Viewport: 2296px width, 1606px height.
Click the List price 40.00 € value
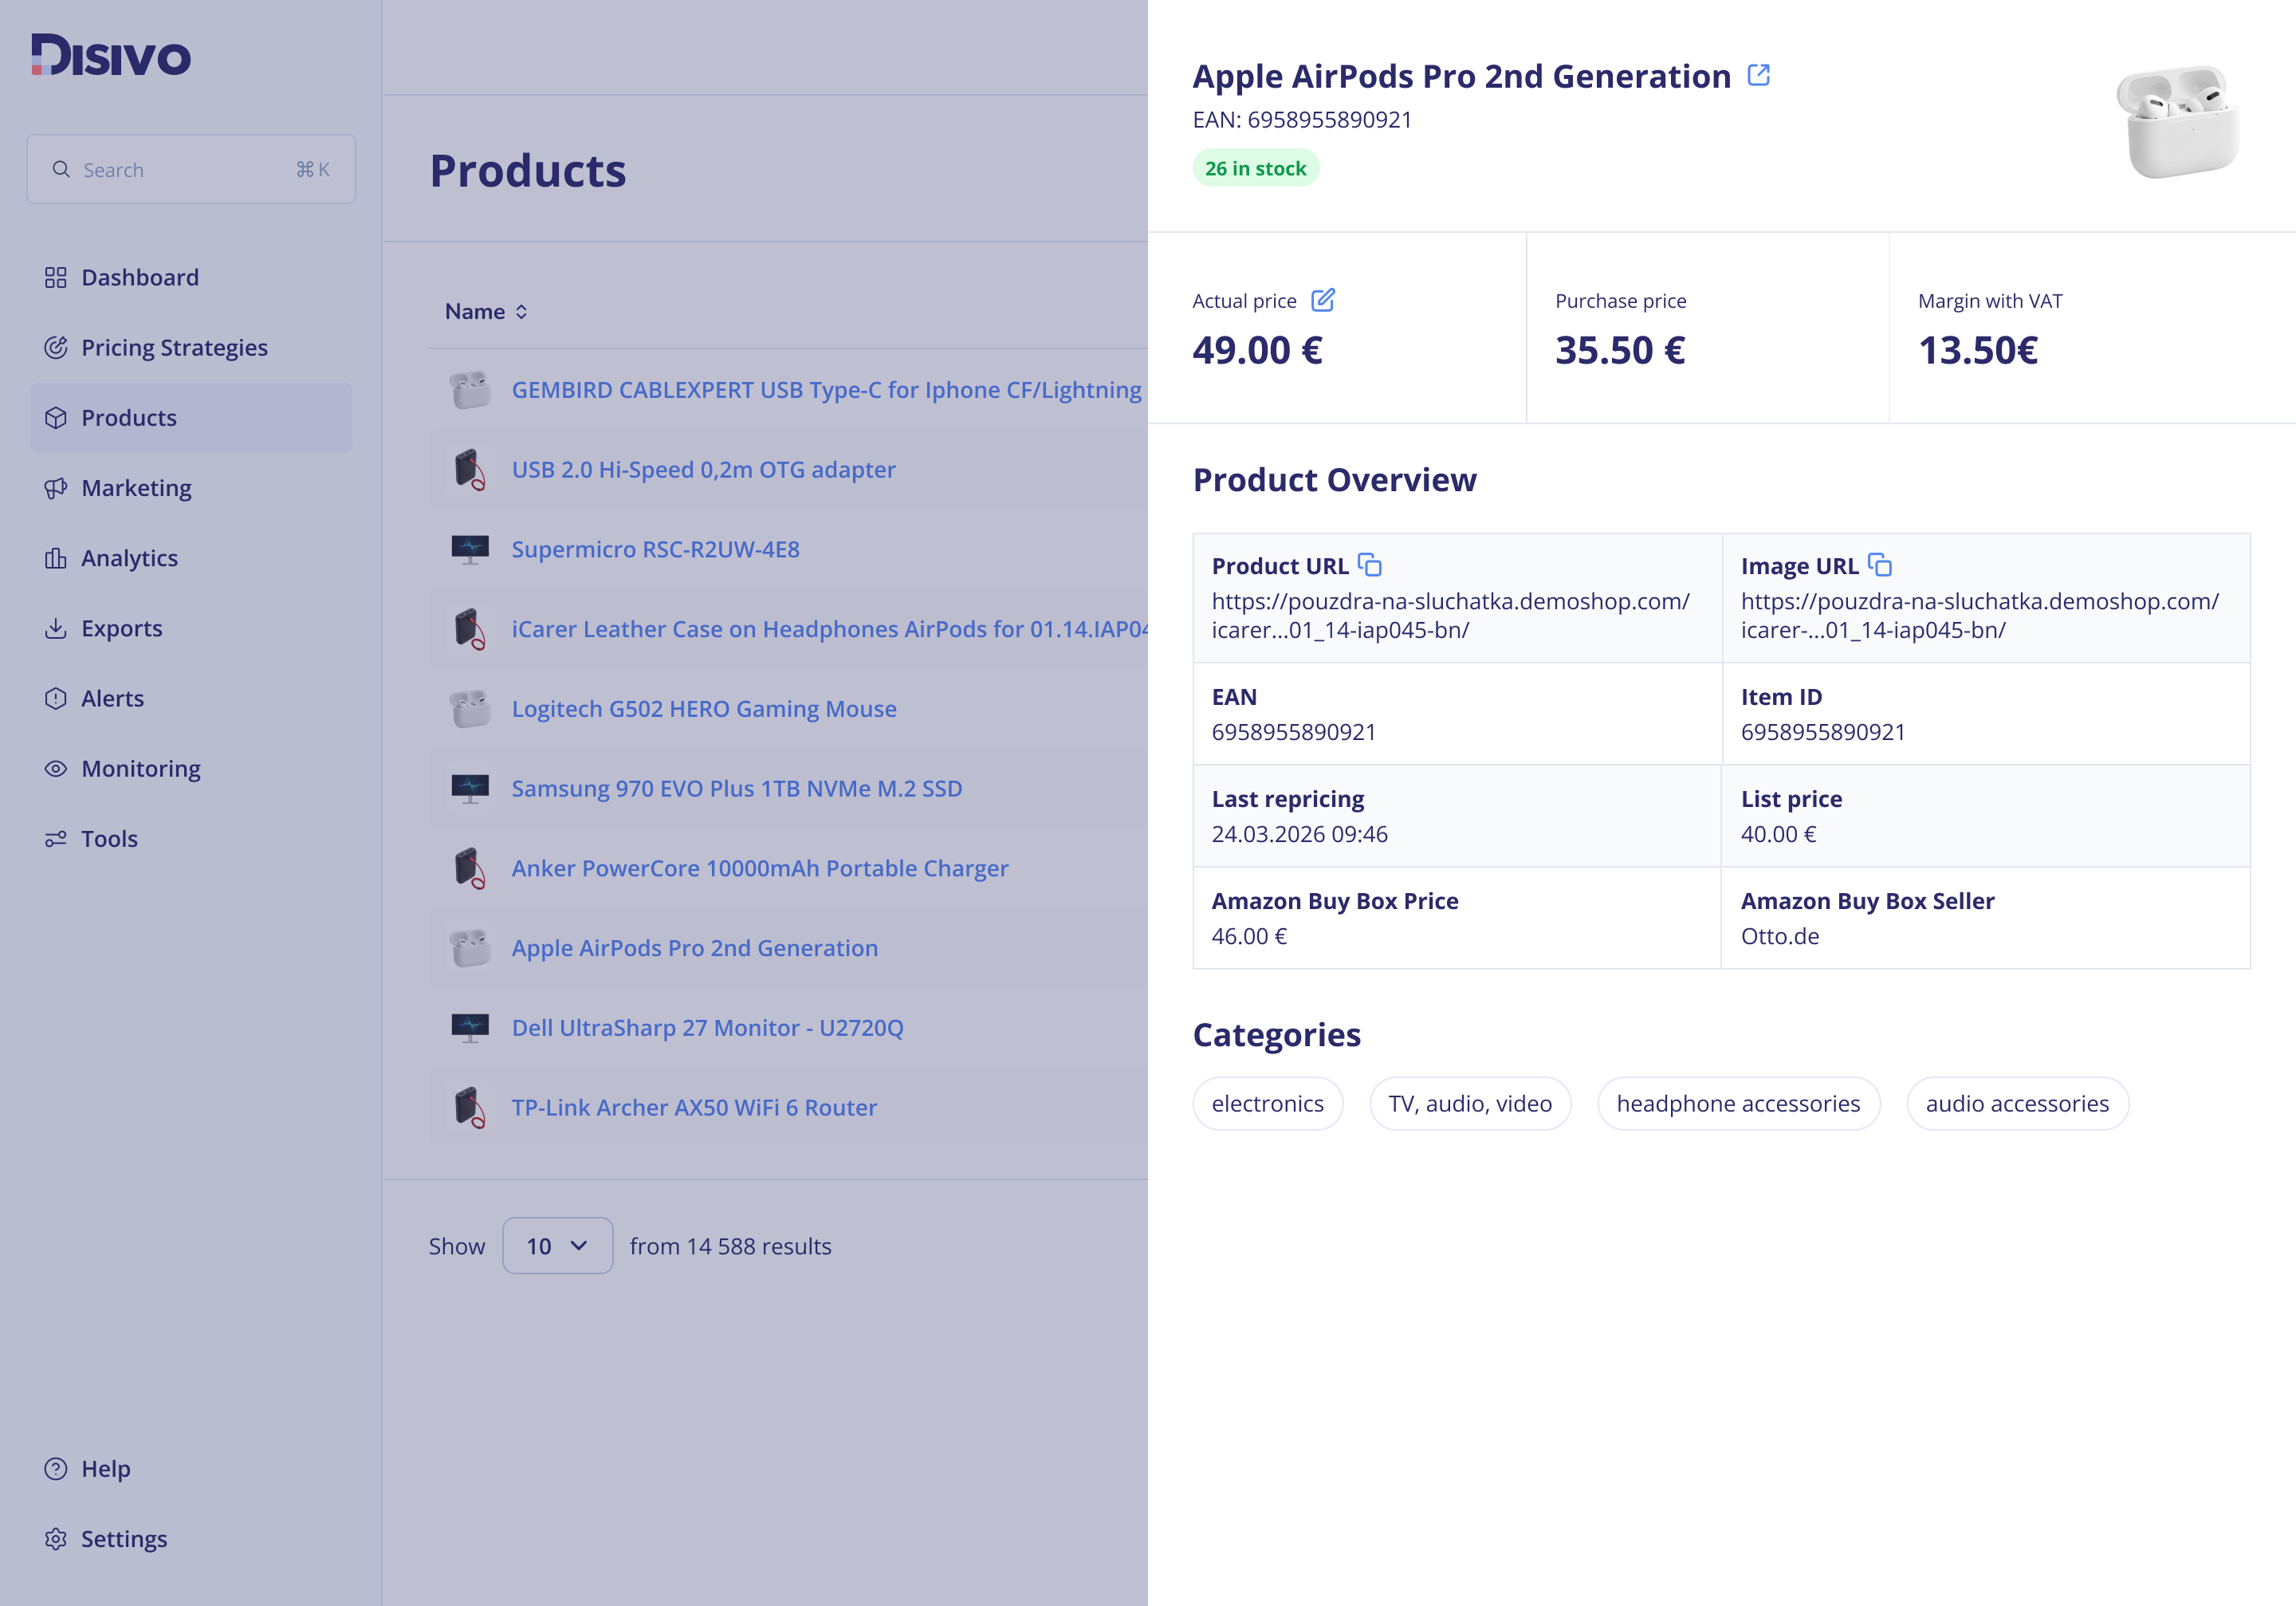(1778, 834)
